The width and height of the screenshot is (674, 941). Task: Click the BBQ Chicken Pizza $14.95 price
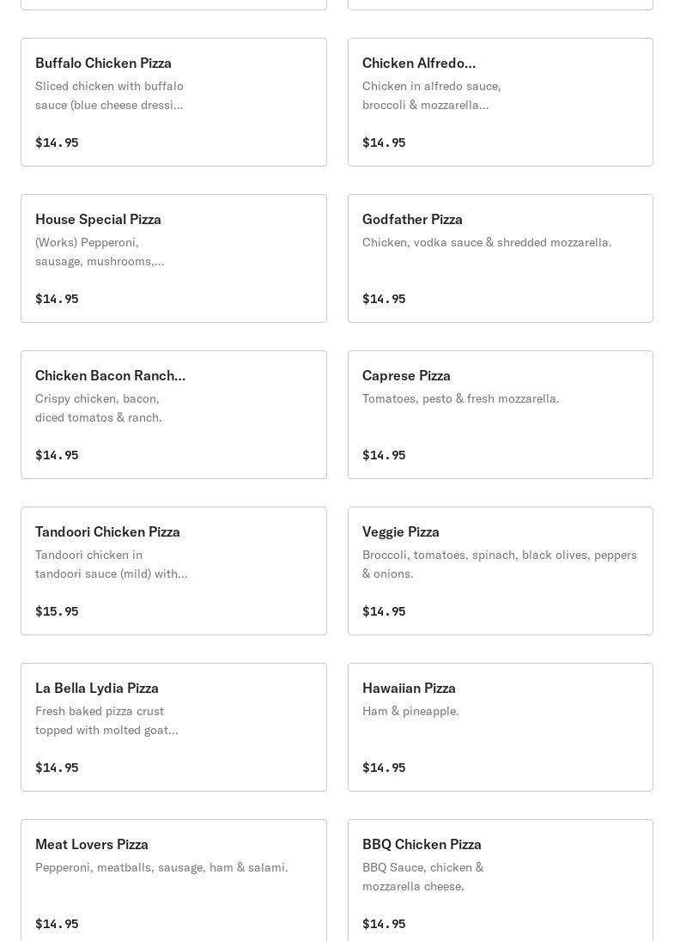tap(384, 924)
